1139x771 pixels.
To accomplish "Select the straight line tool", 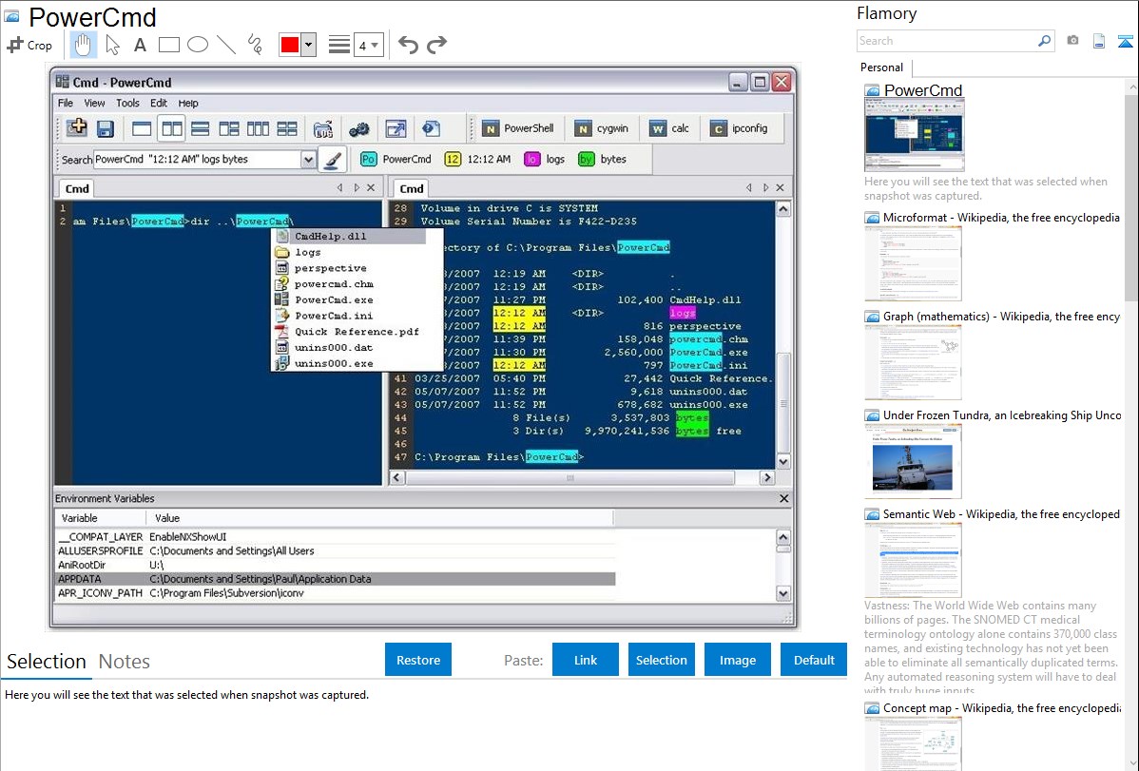I will click(226, 45).
